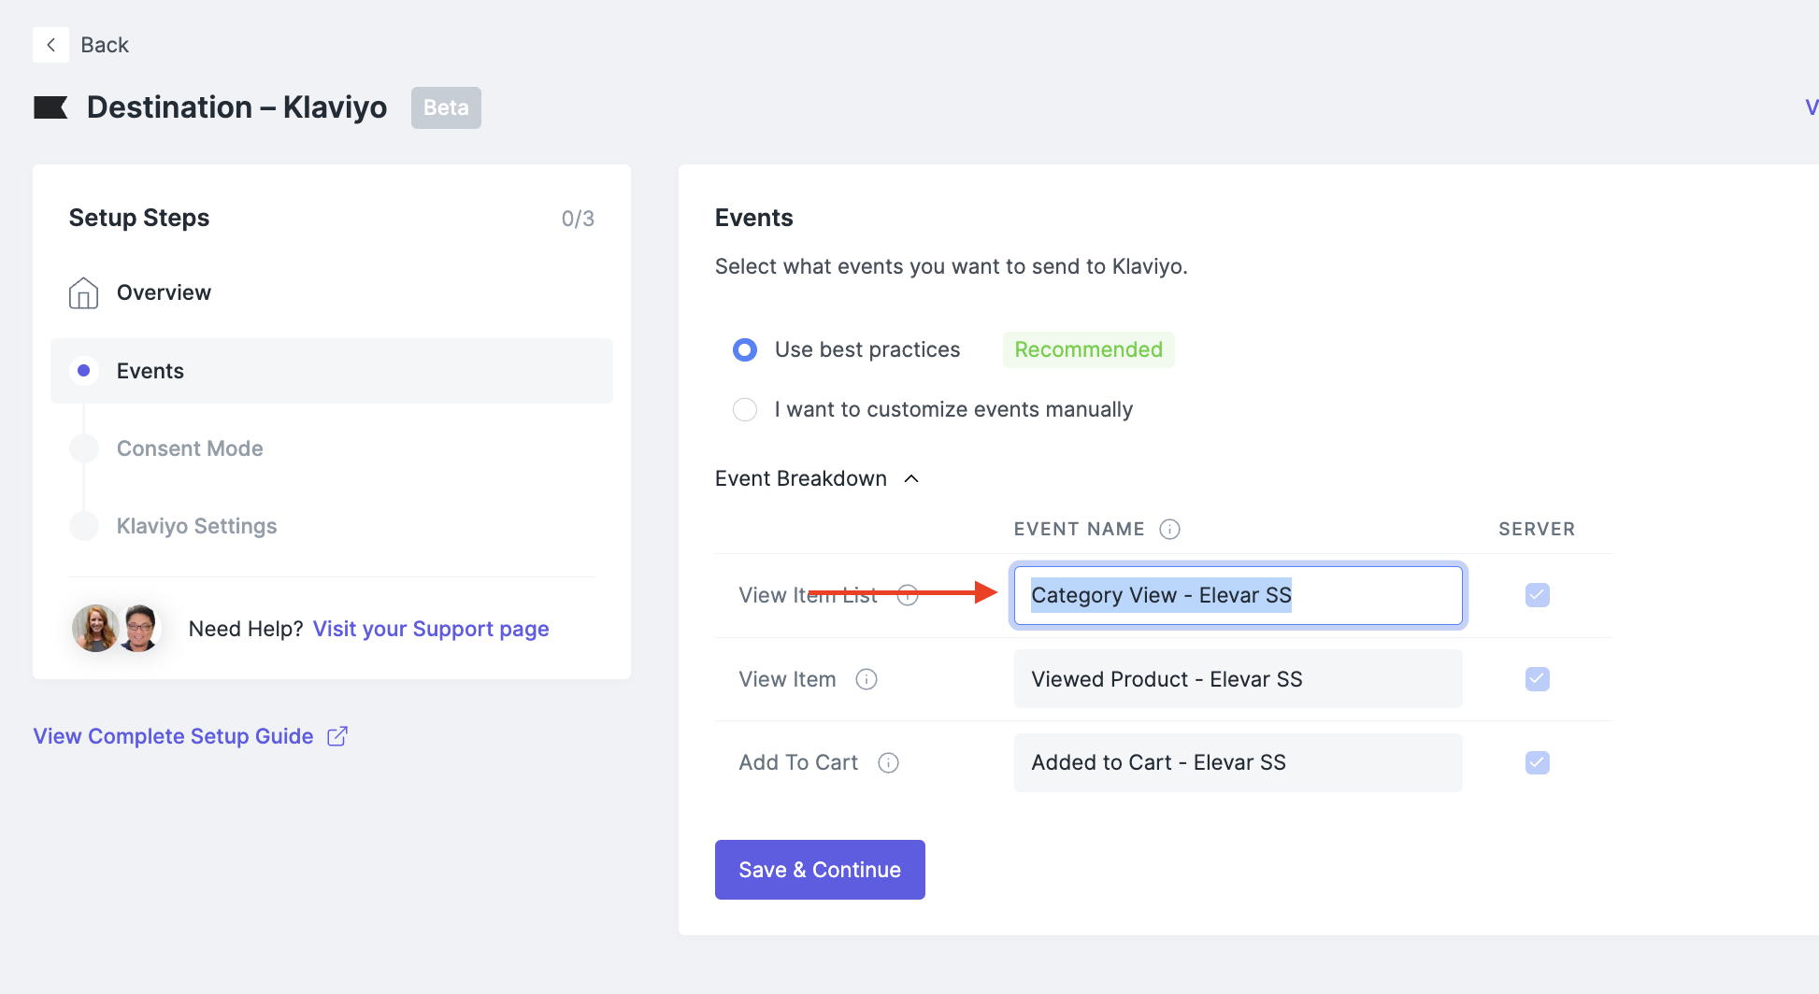The height and width of the screenshot is (994, 1819).
Task: Click the info icon beside Add To Cart
Action: [x=887, y=762]
